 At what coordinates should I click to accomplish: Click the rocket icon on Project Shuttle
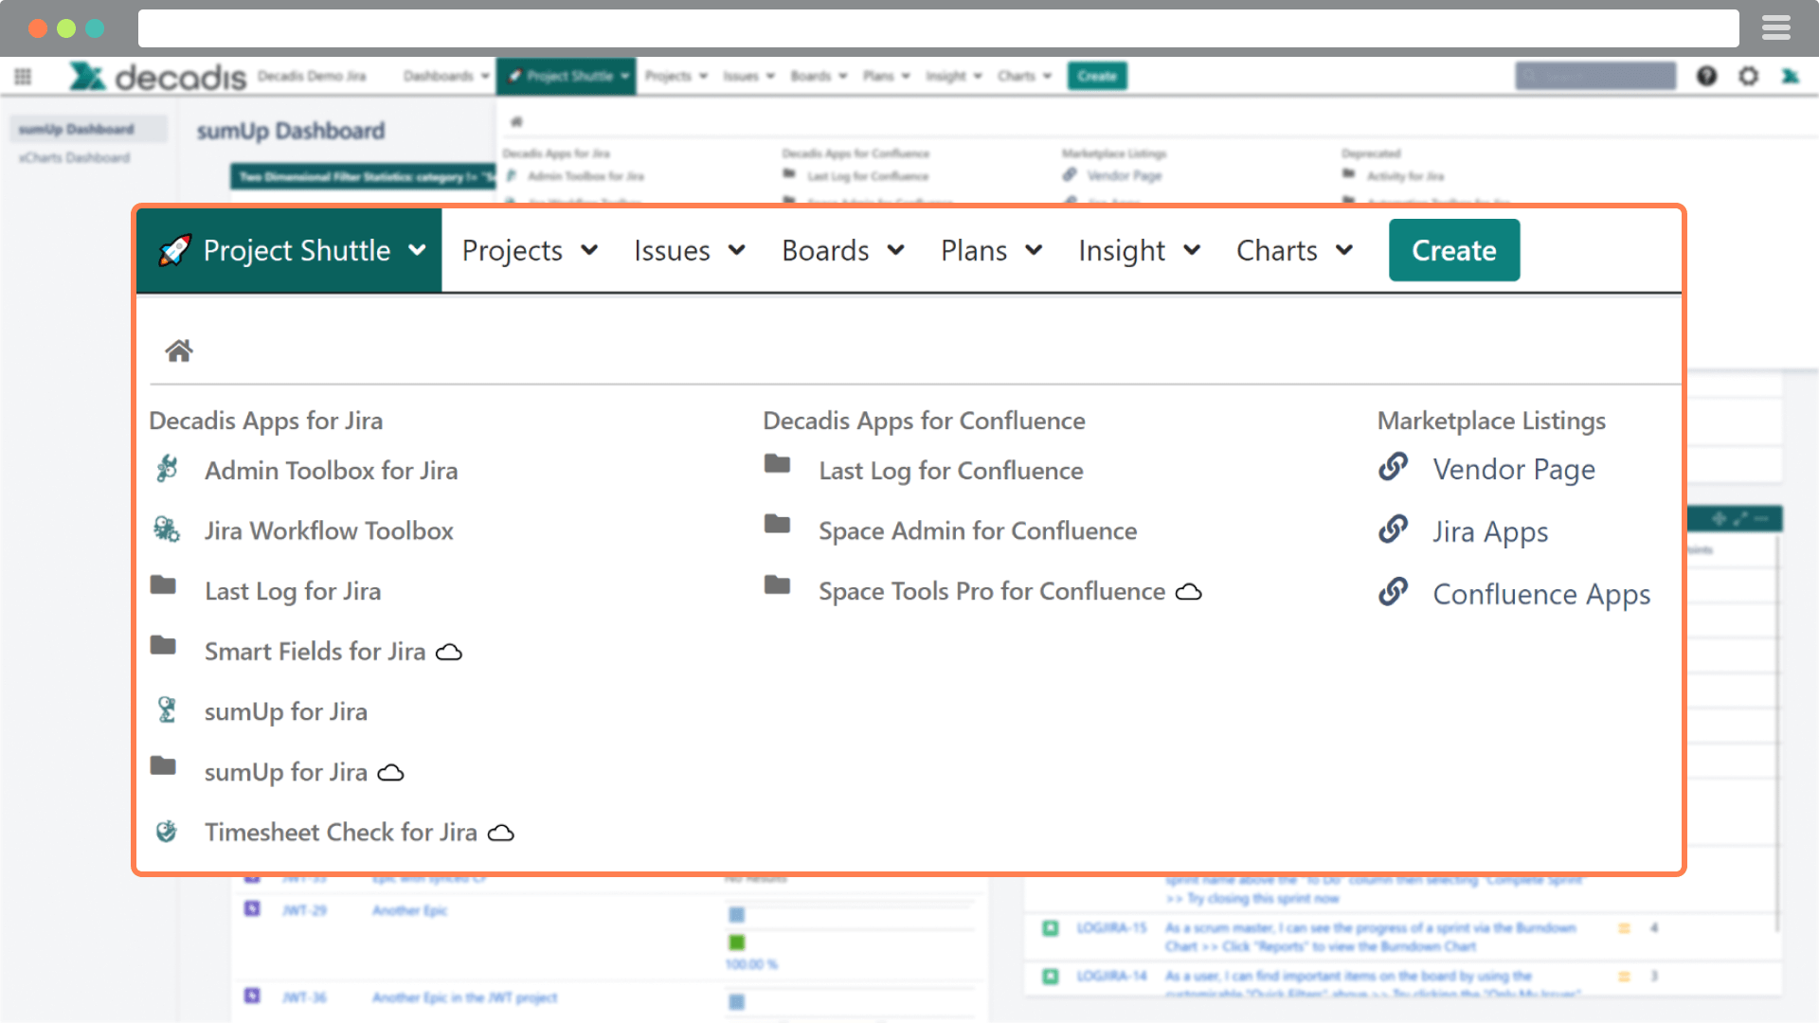pyautogui.click(x=174, y=250)
